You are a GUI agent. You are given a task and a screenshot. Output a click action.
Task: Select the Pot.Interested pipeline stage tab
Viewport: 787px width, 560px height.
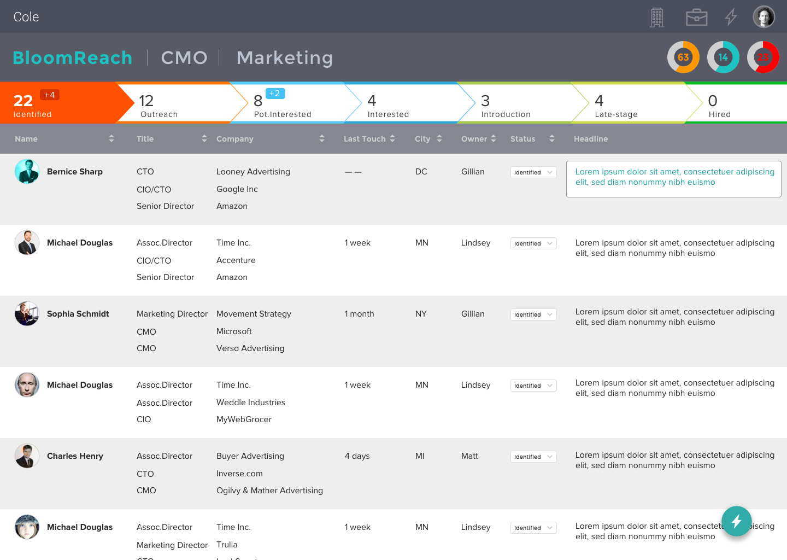click(295, 103)
